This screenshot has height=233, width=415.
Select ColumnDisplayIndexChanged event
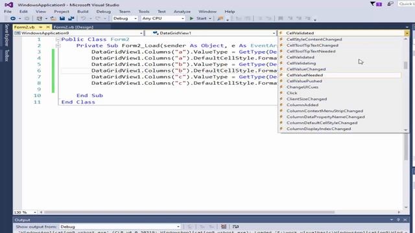pyautogui.click(x=318, y=129)
